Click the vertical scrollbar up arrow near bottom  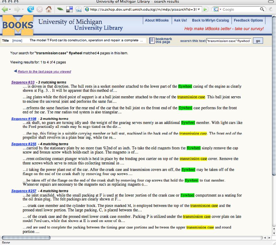(x=274, y=229)
